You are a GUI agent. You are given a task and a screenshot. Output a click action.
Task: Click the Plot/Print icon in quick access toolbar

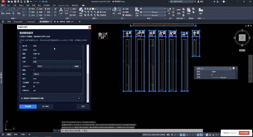[x=28, y=2]
